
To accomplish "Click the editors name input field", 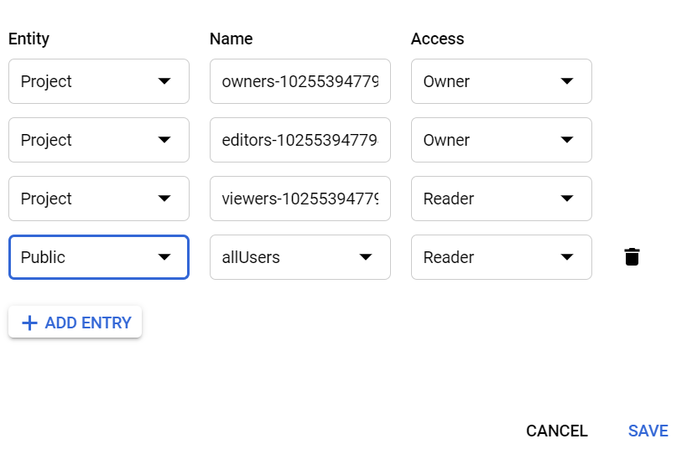I will tap(299, 140).
